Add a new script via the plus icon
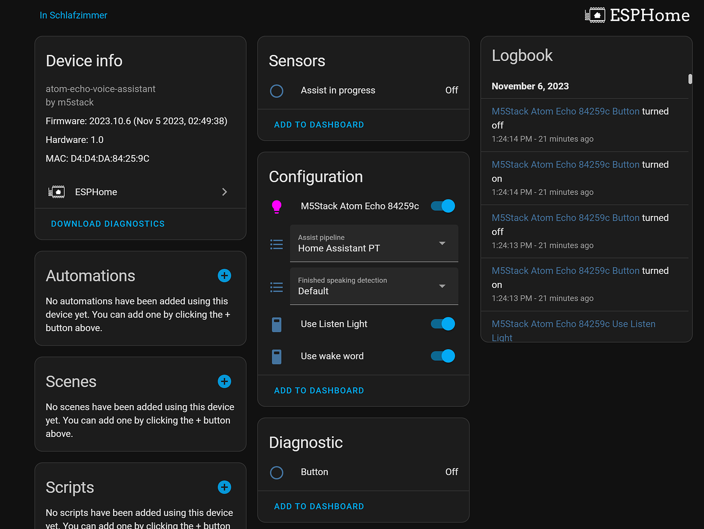 224,487
